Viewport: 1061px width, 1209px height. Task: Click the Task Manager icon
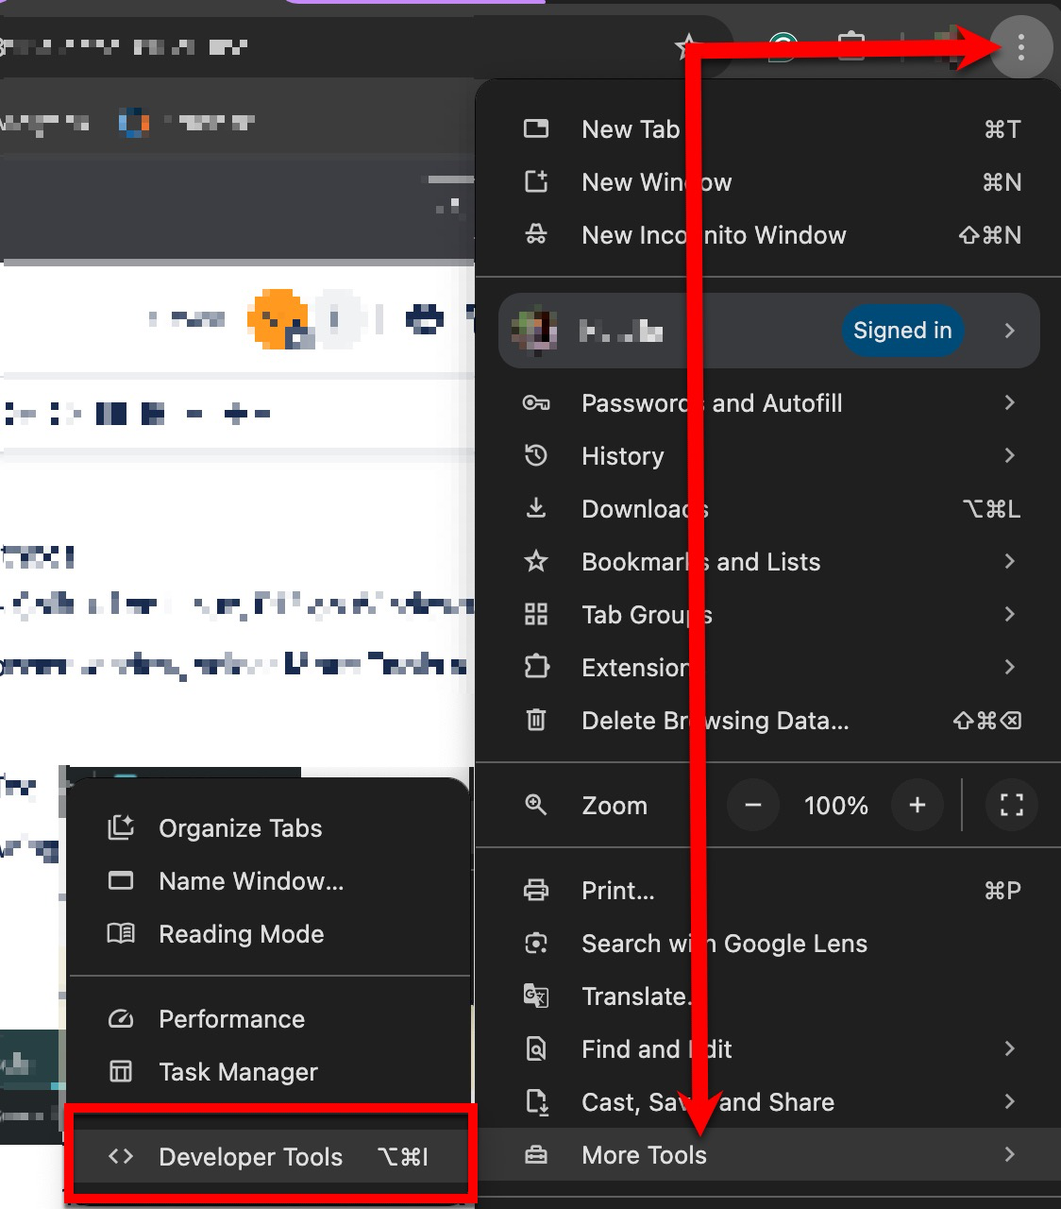[x=121, y=1071]
